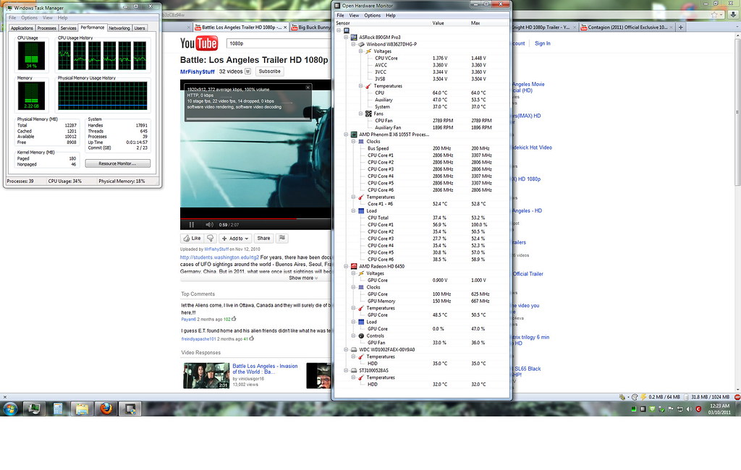The image size is (741, 470).
Task: Click the computer root node icon
Action: click(347, 30)
